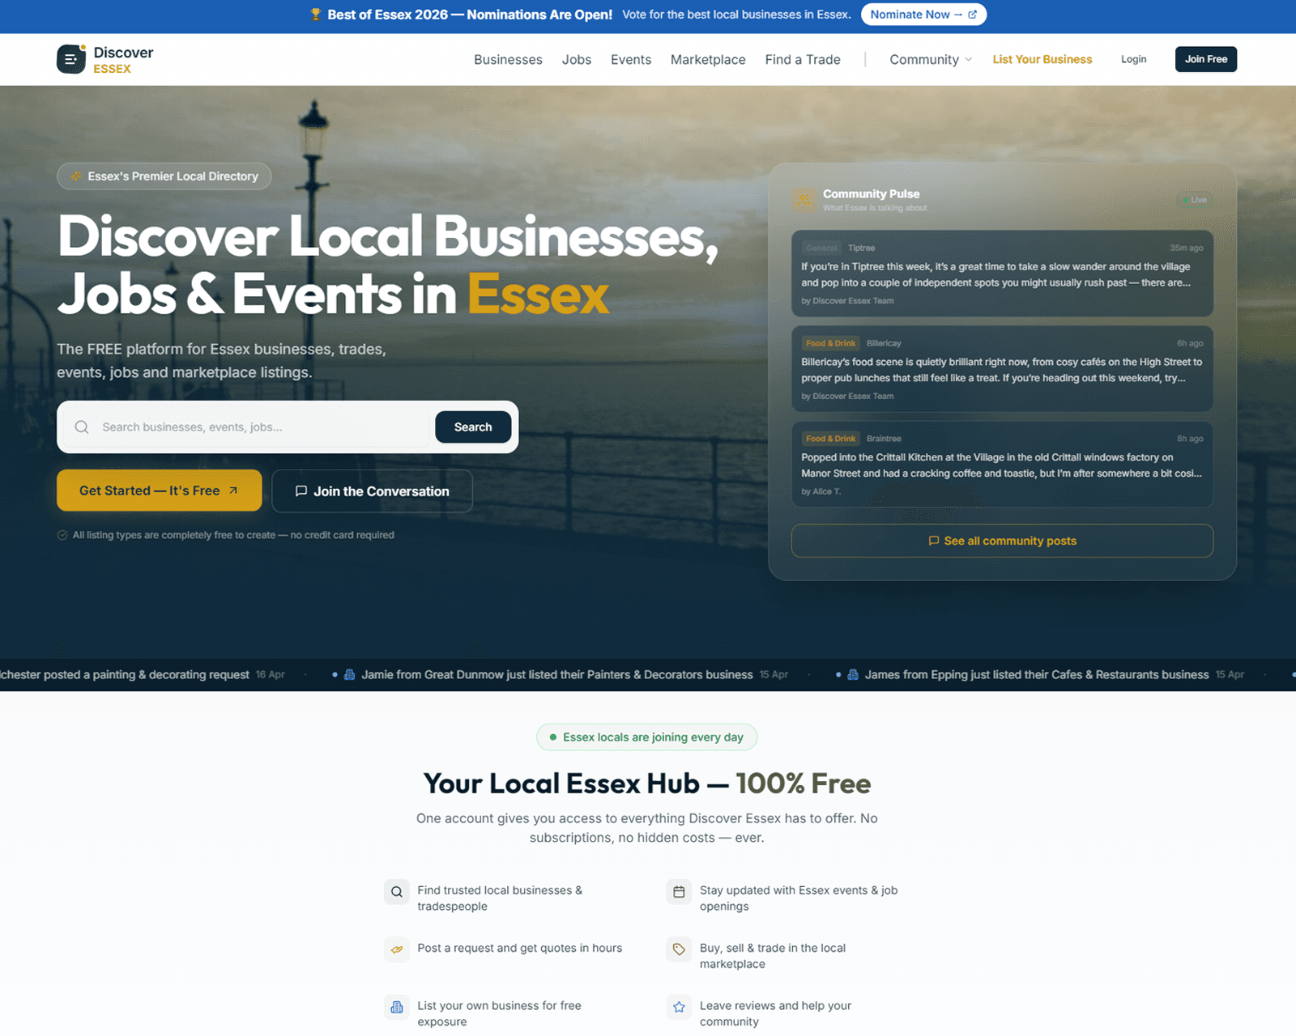
Task: Click the calendar icon beside 'Stay updated with Essex events'
Action: click(678, 891)
